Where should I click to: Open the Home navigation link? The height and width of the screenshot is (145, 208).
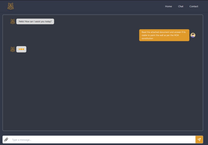click(169, 6)
